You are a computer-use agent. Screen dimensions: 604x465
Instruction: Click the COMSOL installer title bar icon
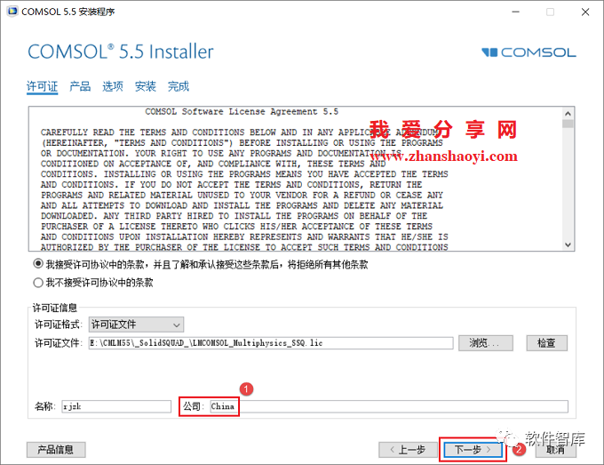coord(12,12)
